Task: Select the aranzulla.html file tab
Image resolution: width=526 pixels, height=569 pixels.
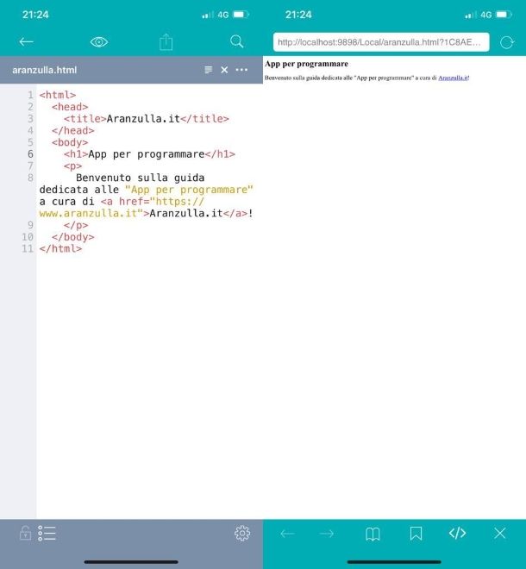Action: pyautogui.click(x=45, y=70)
